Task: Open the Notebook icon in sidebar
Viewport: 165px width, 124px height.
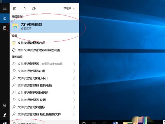Action: point(5,28)
